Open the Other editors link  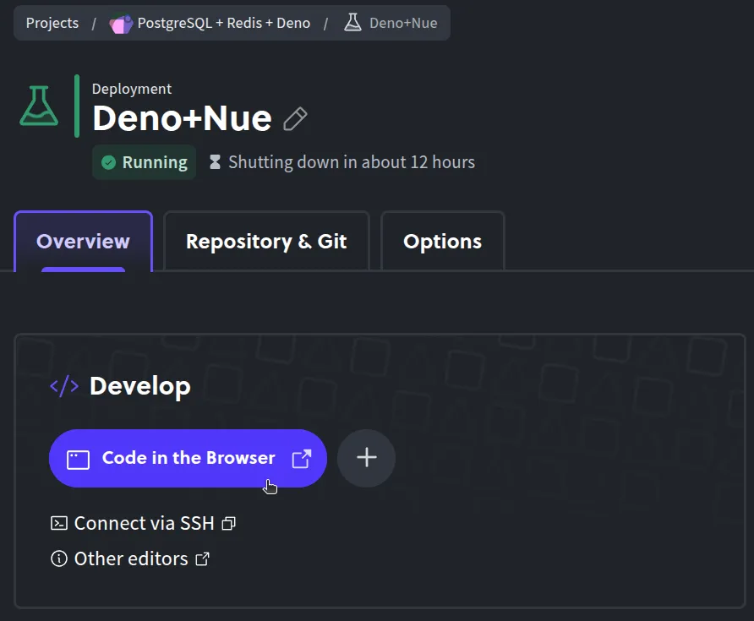pos(130,558)
